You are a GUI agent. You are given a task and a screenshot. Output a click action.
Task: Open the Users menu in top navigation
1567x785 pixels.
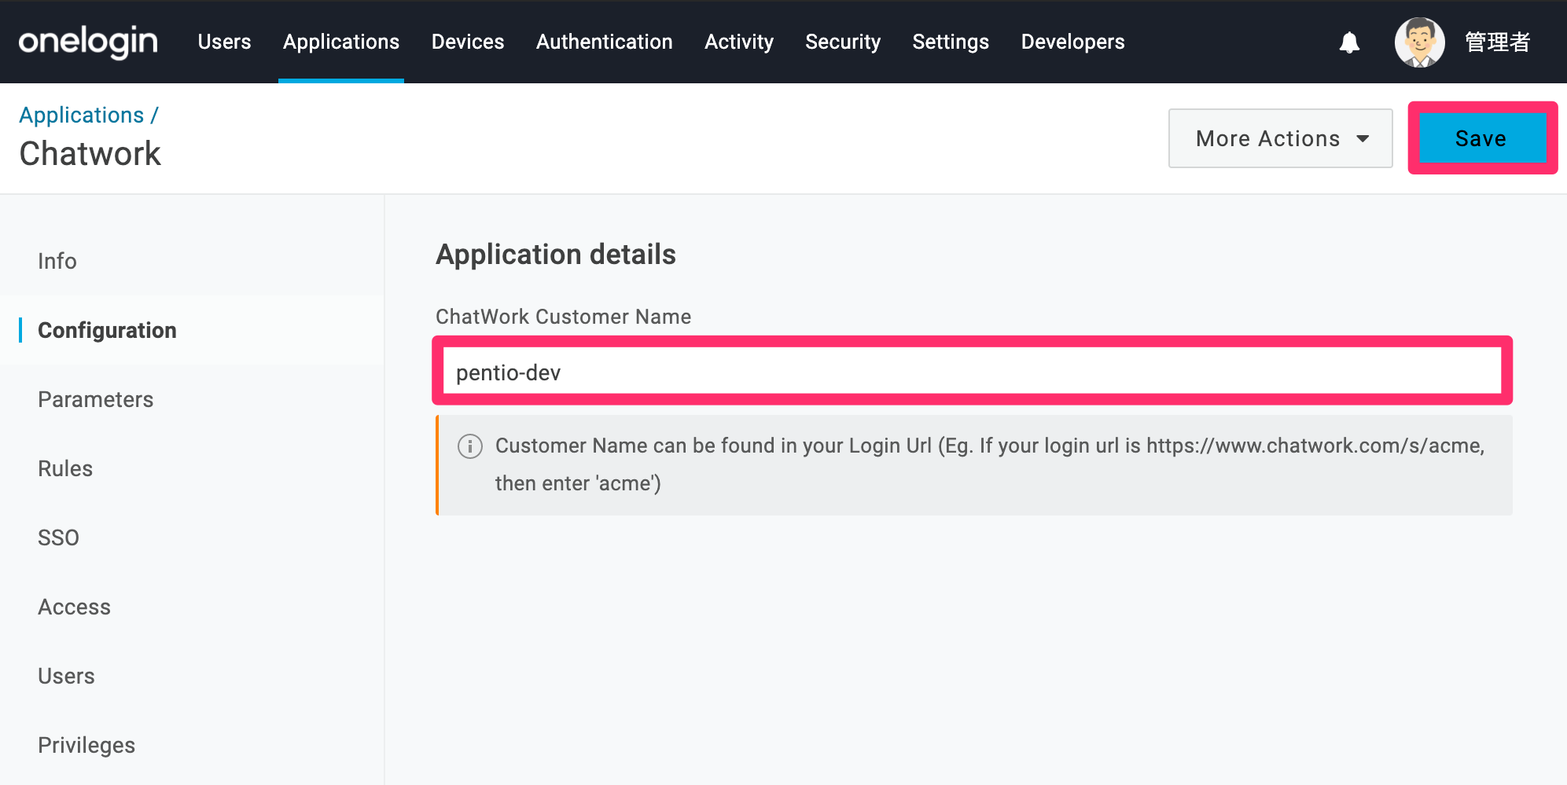[x=224, y=42]
